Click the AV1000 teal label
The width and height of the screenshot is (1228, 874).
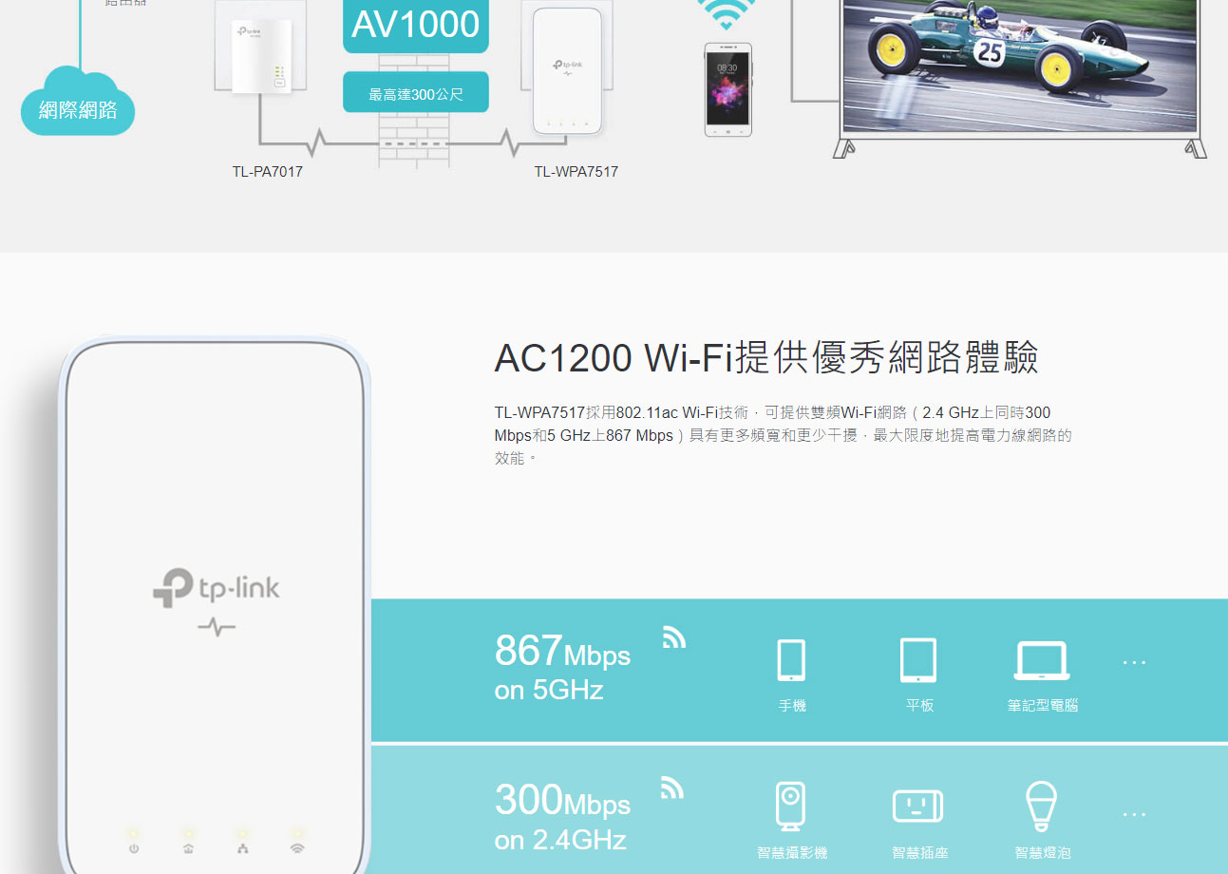[416, 25]
